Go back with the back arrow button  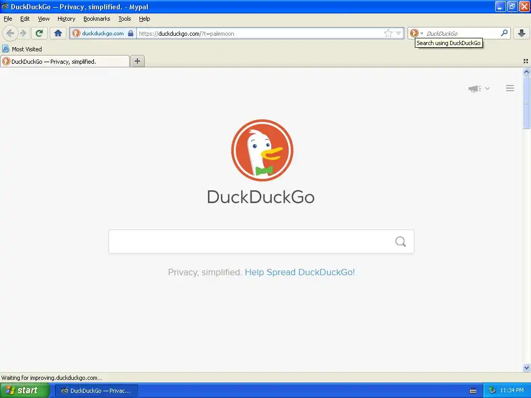coord(10,33)
